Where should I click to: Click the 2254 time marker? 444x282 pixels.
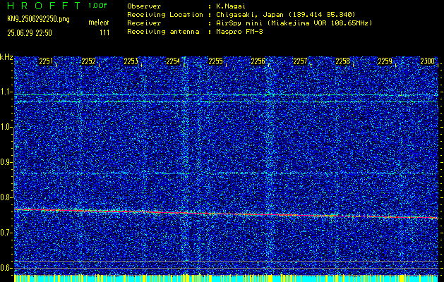(173, 61)
